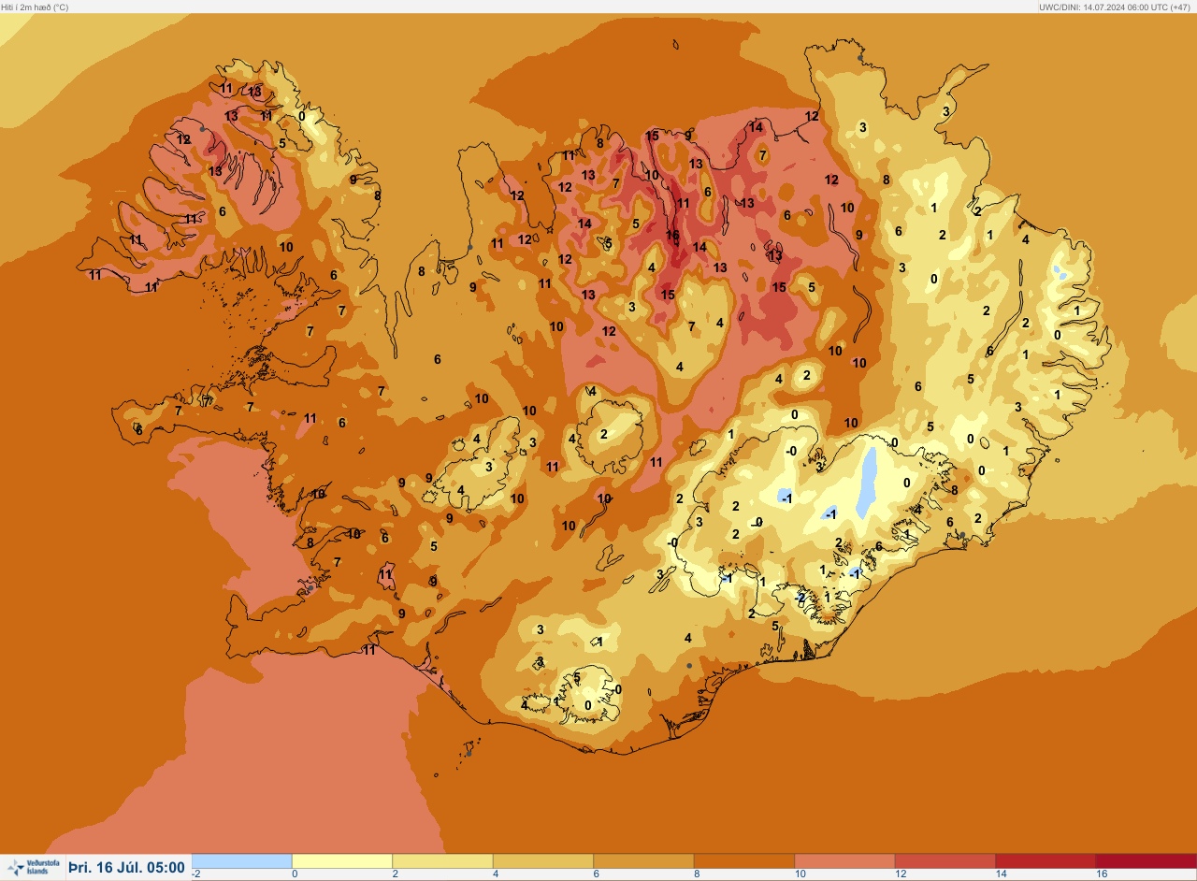The height and width of the screenshot is (881, 1197).
Task: Click the '16' temperature value on the map
Action: 672,235
